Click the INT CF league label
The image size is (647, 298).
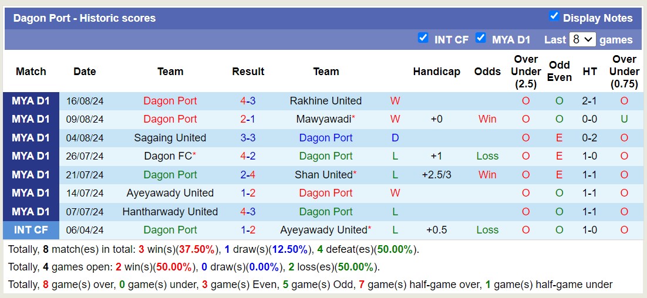(31, 230)
